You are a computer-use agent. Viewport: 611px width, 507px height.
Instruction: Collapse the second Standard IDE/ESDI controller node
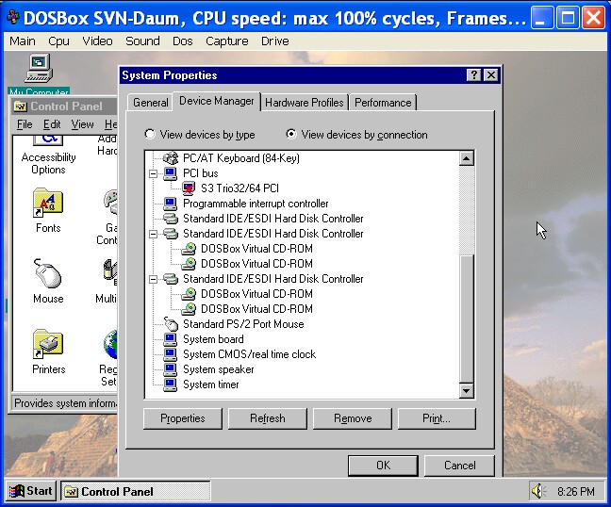pos(154,234)
